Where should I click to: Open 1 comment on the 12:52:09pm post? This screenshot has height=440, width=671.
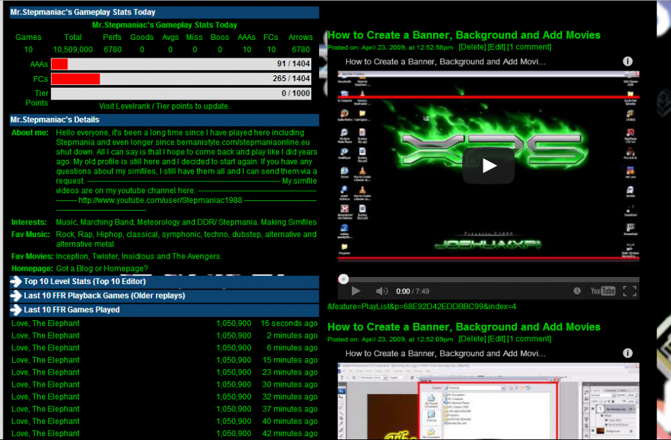pyautogui.click(x=529, y=339)
